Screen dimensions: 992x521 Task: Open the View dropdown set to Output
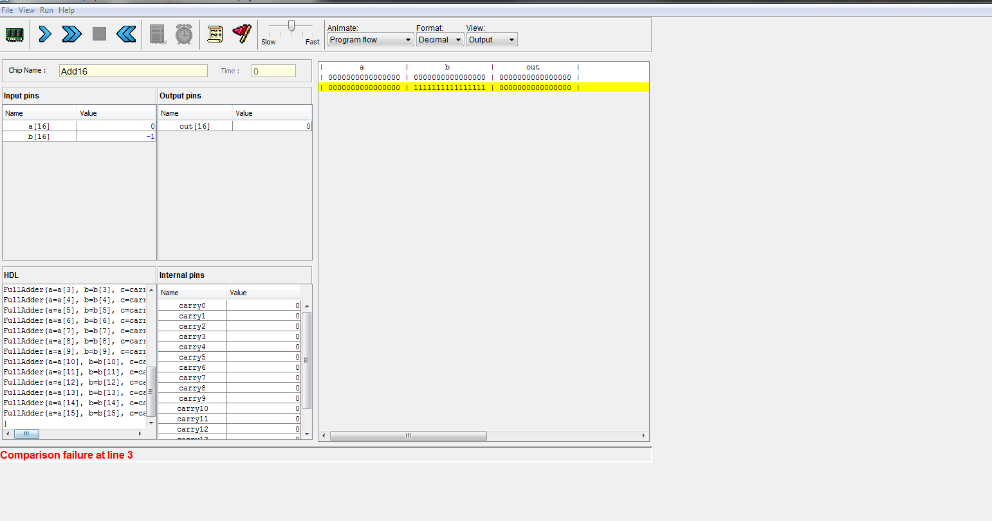pyautogui.click(x=491, y=40)
